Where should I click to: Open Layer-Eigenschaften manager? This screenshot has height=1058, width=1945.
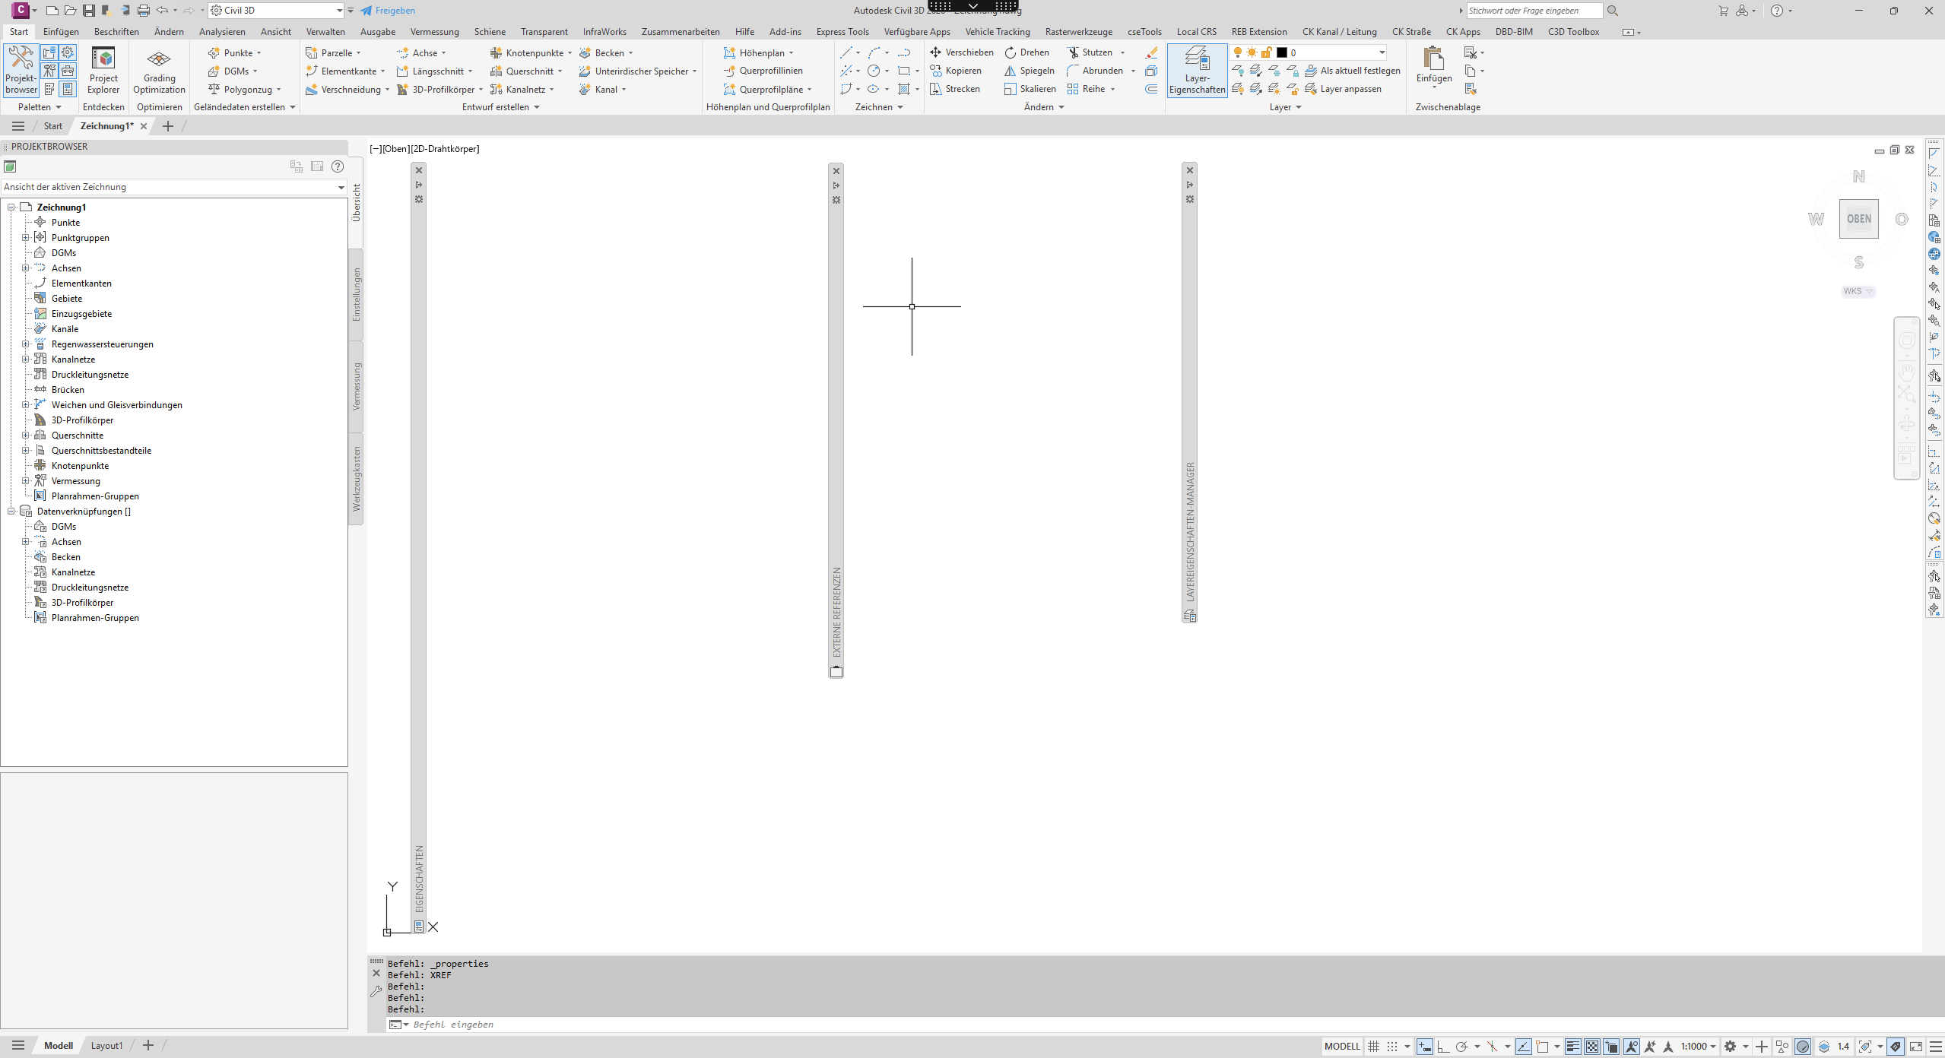(x=1197, y=69)
